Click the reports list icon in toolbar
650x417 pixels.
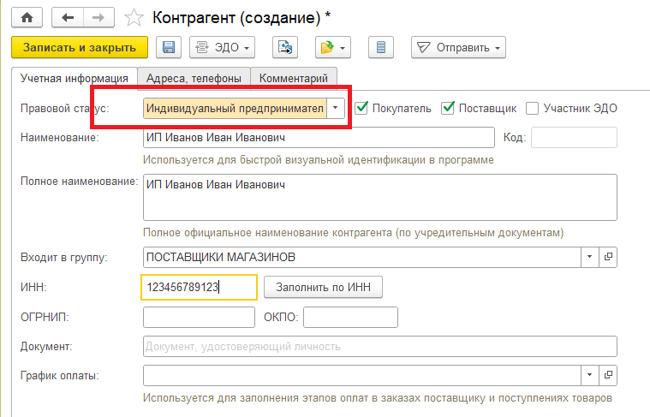(x=382, y=47)
